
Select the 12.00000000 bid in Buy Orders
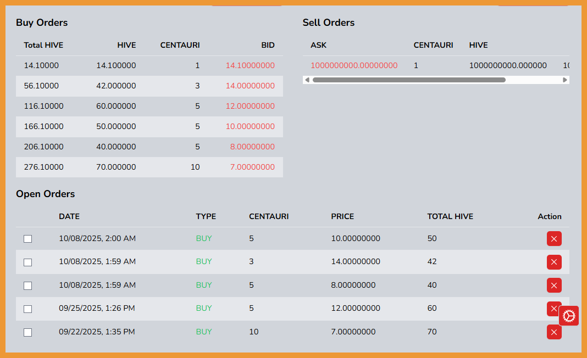250,106
